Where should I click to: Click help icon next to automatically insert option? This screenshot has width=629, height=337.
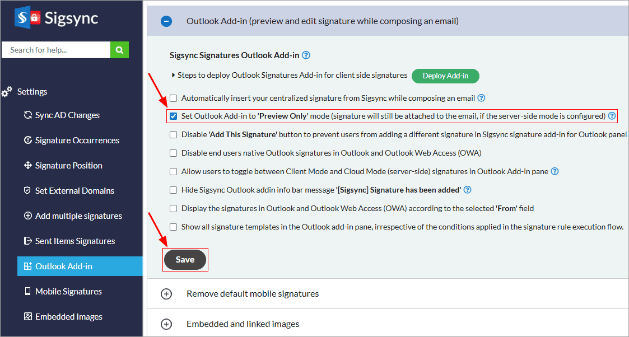[x=481, y=98]
